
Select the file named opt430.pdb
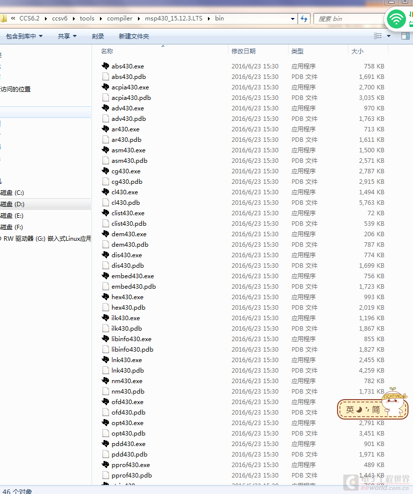coord(128,434)
